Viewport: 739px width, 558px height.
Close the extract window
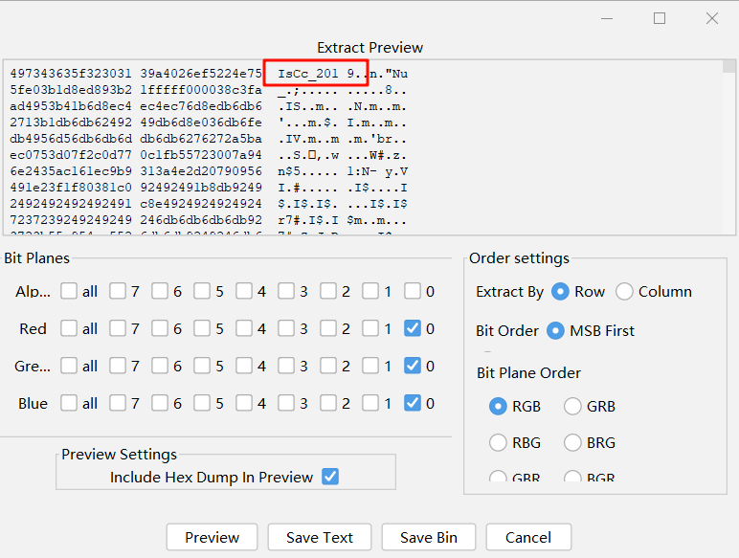coord(712,18)
